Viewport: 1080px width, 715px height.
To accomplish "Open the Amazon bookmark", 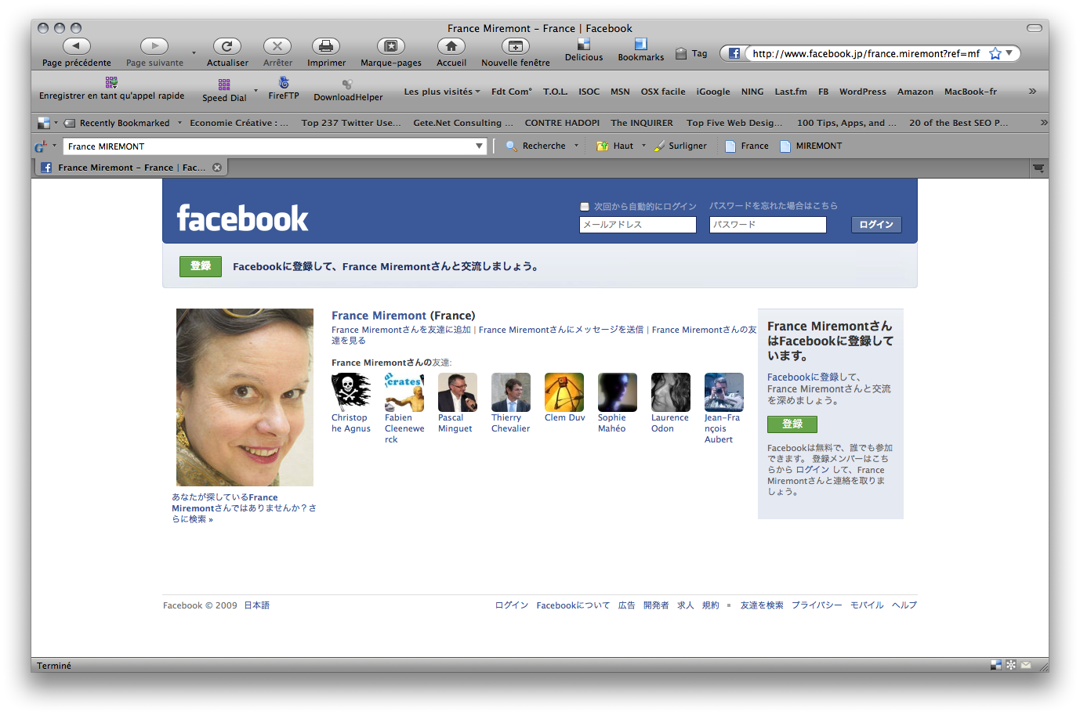I will coord(915,92).
